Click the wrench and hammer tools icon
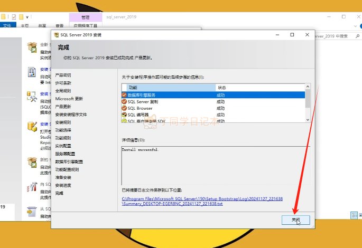The height and width of the screenshot is (248, 362). tap(32, 97)
